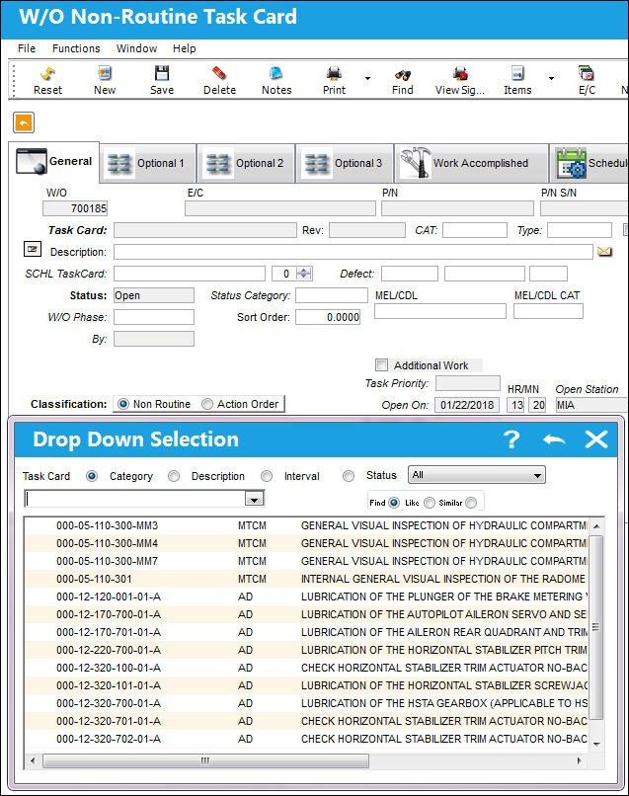Expand the search combo box arrow

[x=255, y=500]
